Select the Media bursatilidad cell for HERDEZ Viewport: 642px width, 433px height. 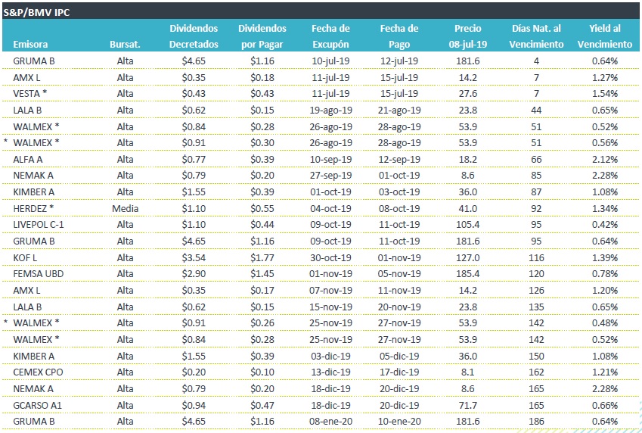tap(125, 208)
